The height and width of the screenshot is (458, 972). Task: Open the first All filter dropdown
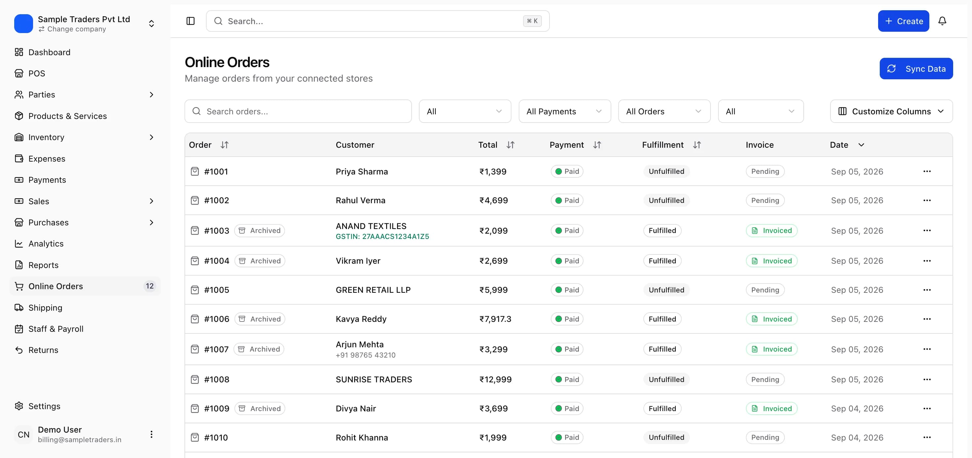coord(465,111)
